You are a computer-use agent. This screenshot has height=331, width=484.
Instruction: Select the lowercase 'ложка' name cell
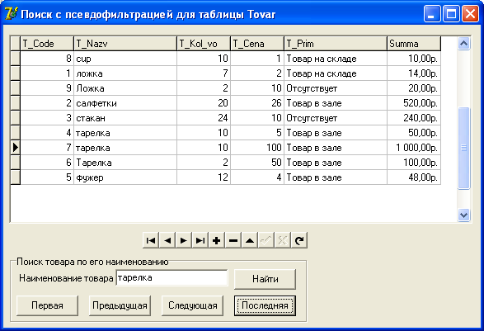pos(125,73)
